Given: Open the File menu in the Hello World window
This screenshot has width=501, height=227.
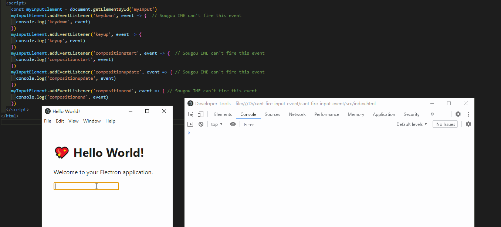Looking at the screenshot, I should click(x=48, y=121).
